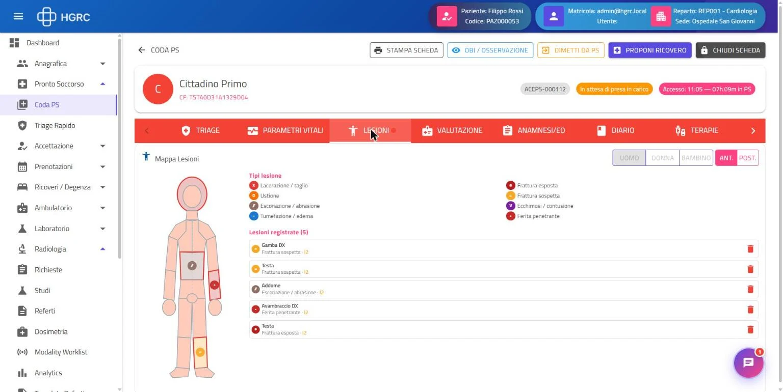Delete the Gamba DX lesion
This screenshot has width=783, height=392.
tap(750, 249)
